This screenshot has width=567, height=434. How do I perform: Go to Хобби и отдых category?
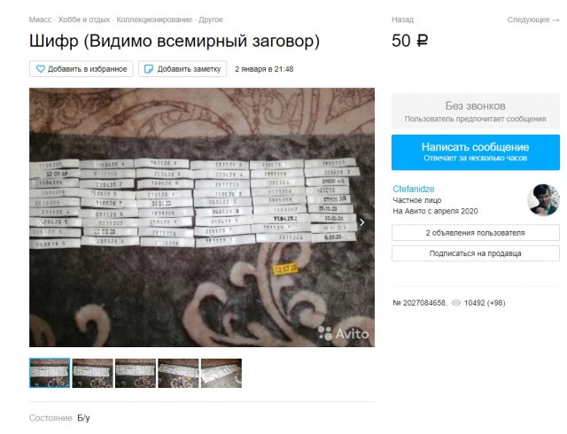(x=84, y=19)
